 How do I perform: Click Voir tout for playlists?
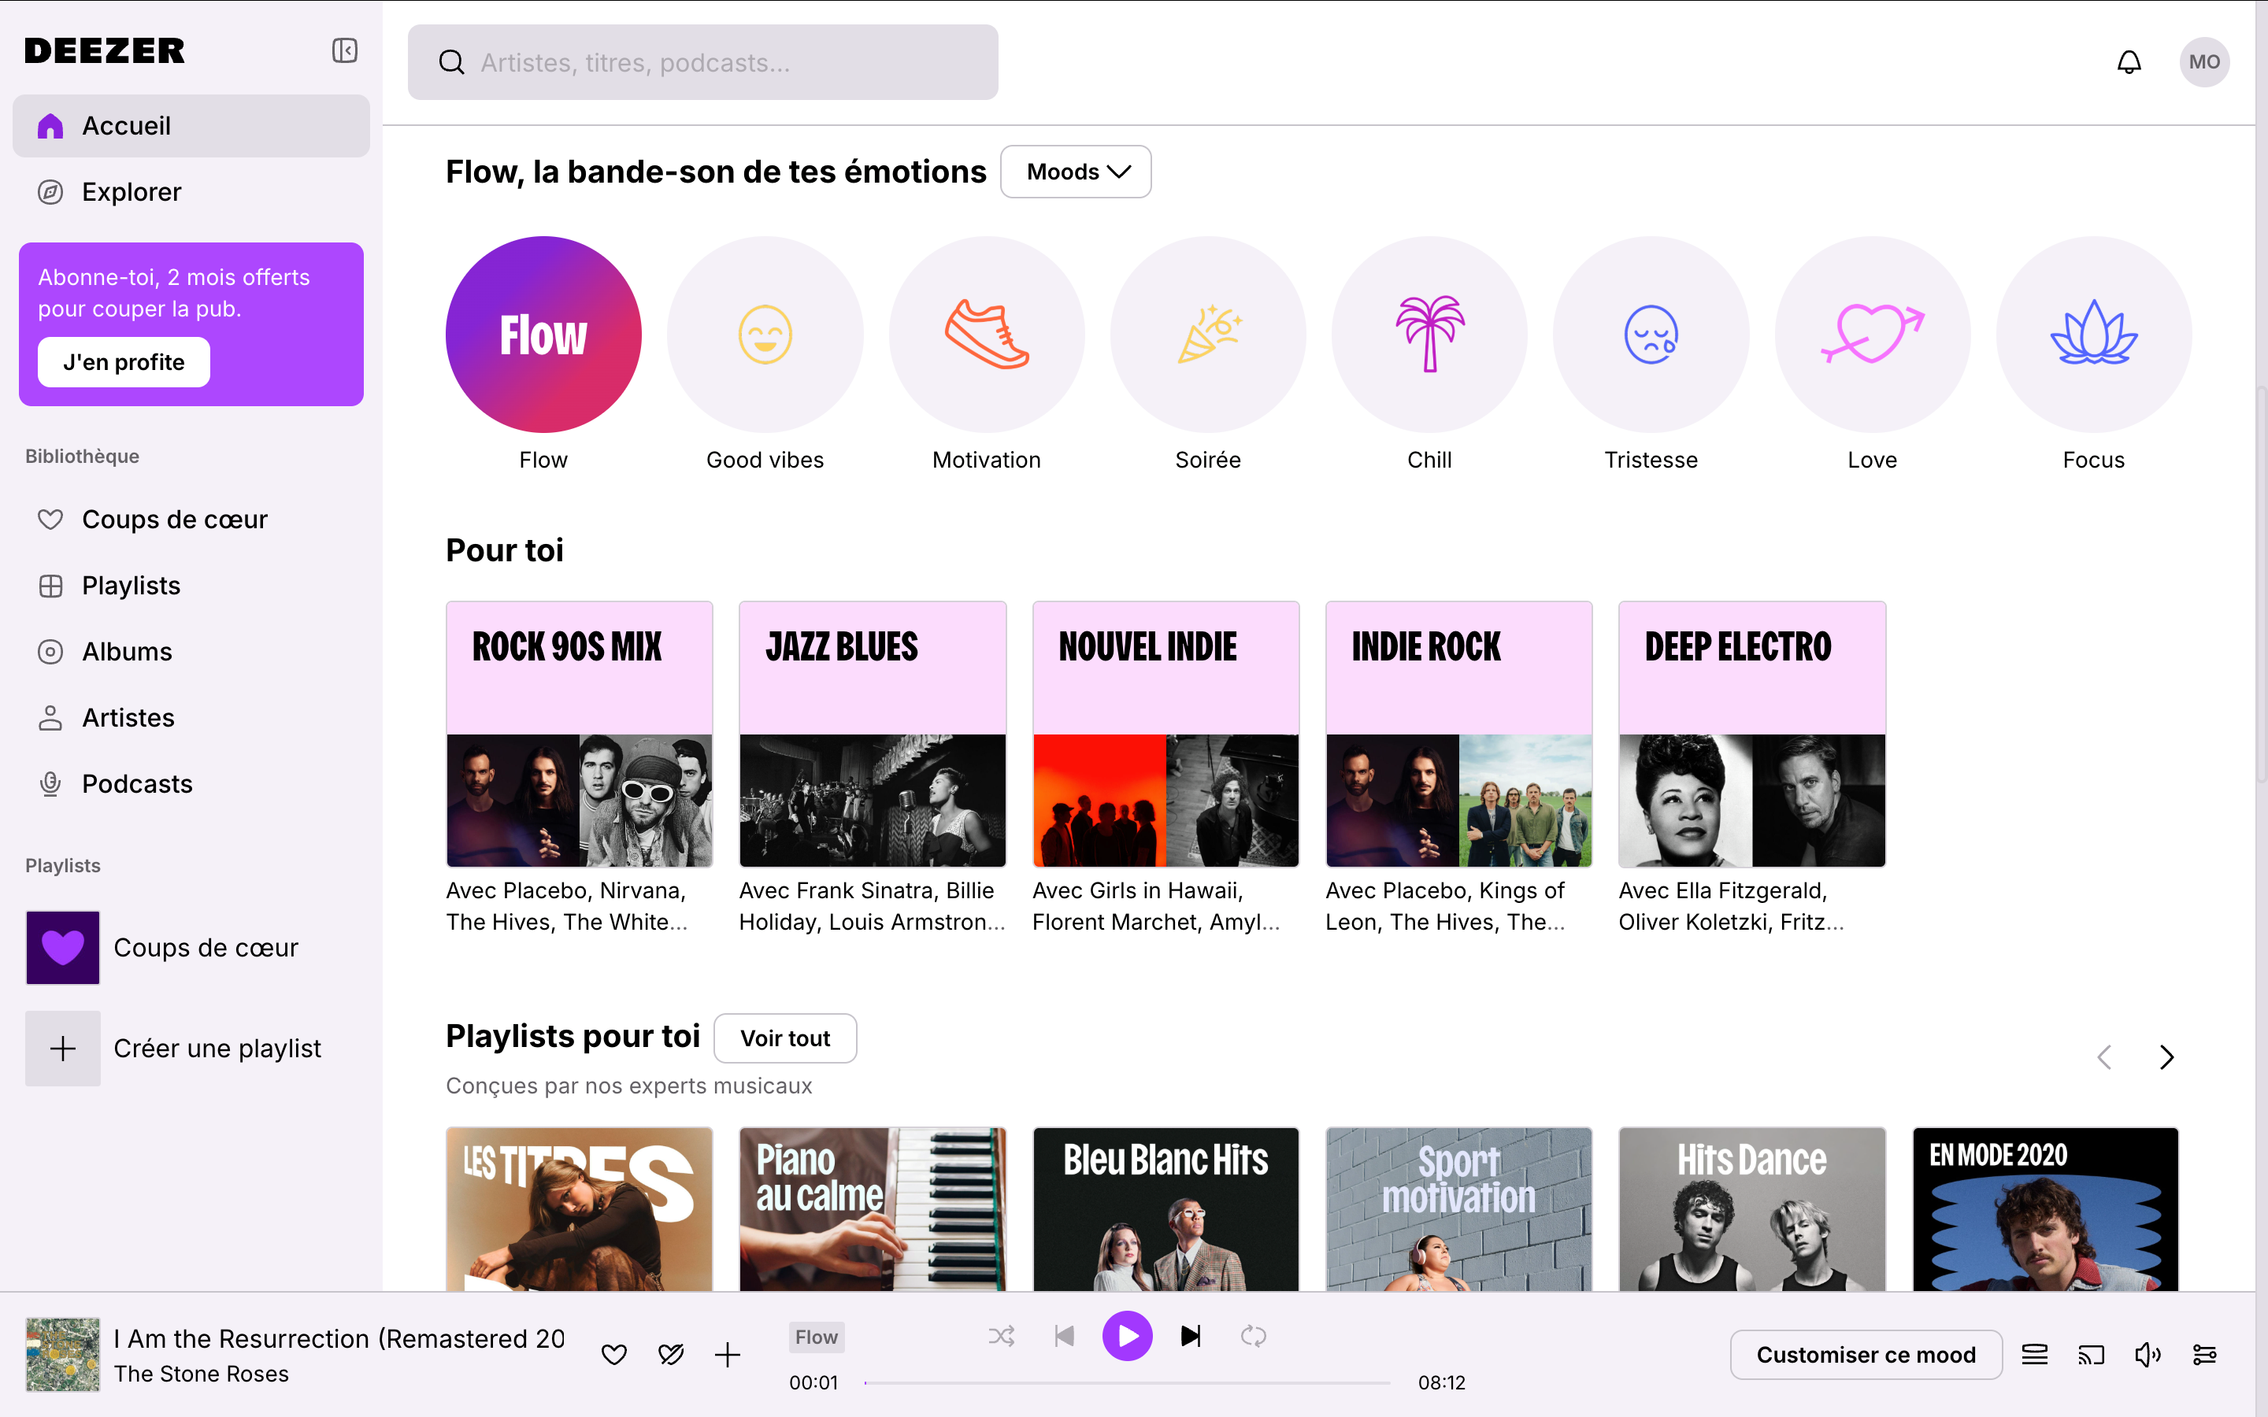coord(785,1038)
